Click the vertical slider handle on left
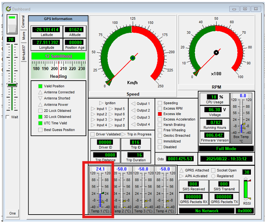The height and width of the screenshot is (223, 266). (12, 85)
